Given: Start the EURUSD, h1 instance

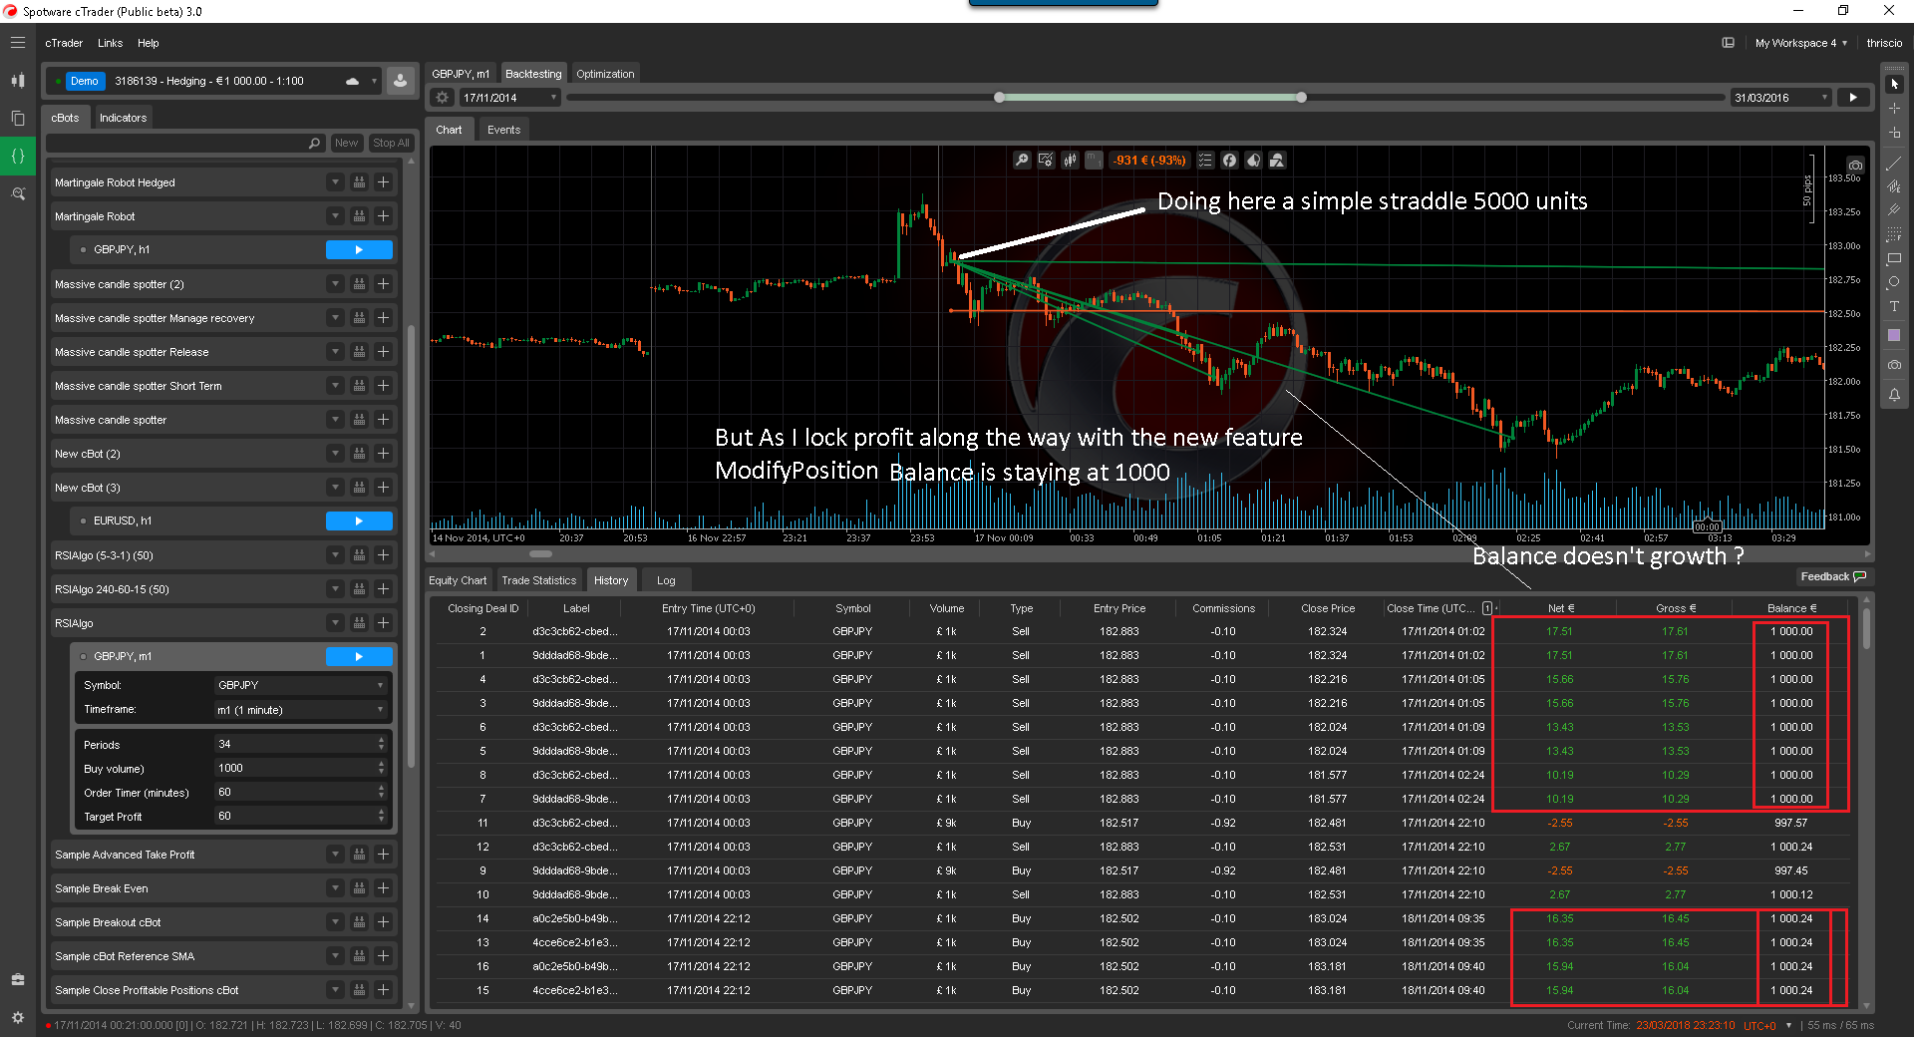Looking at the screenshot, I should pos(359,521).
